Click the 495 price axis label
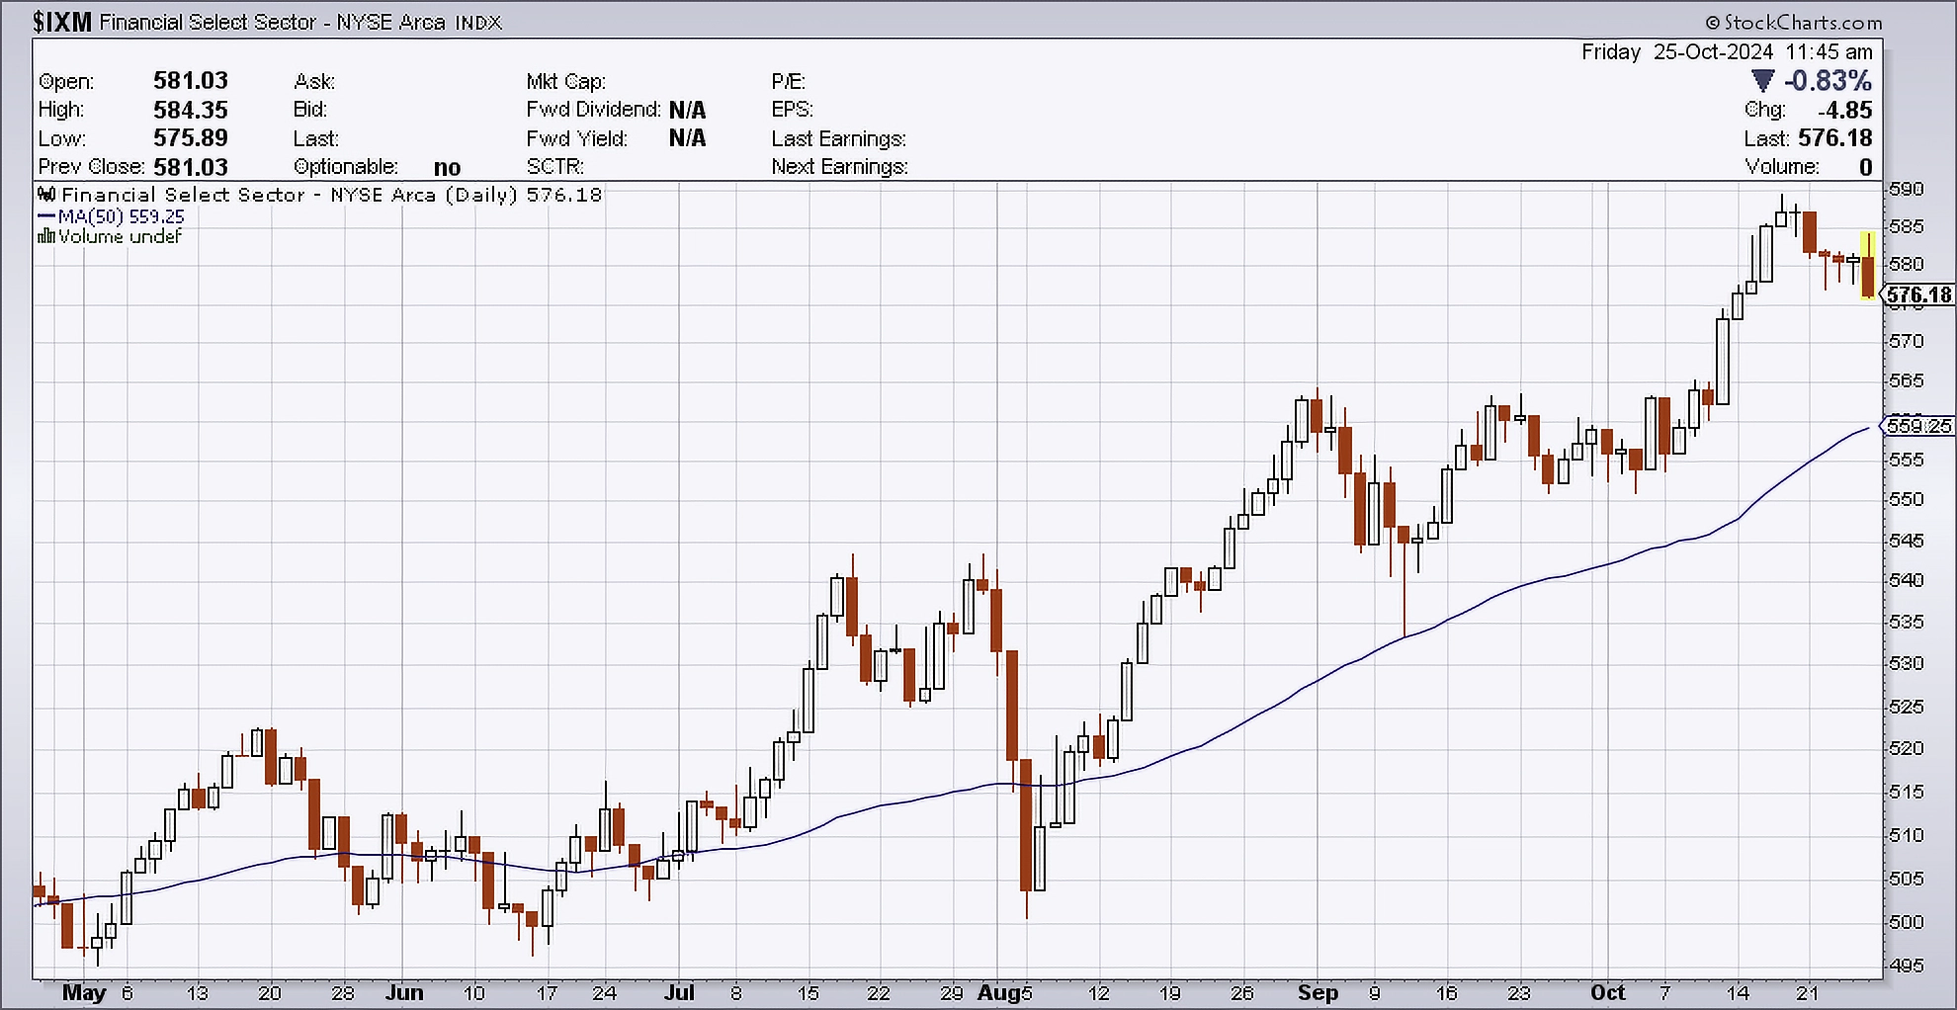1957x1010 pixels. 1906,965
